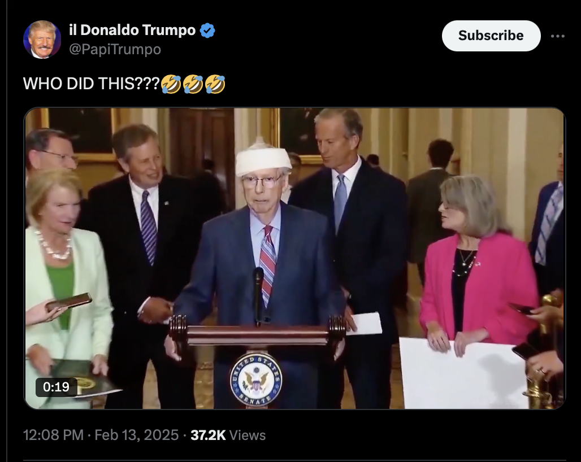
Task: Select the WHO DID THIS??? post text
Action: pos(92,84)
